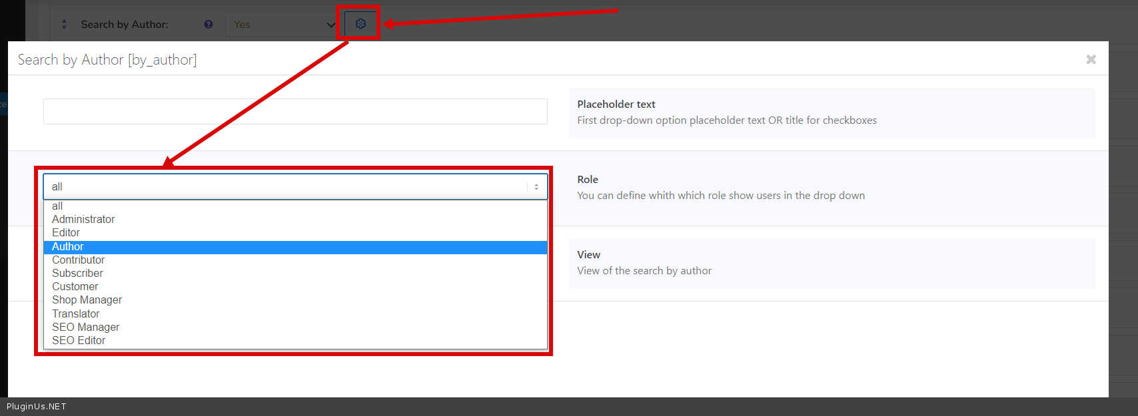Select SEO Manager role option
The image size is (1138, 416).
86,327
